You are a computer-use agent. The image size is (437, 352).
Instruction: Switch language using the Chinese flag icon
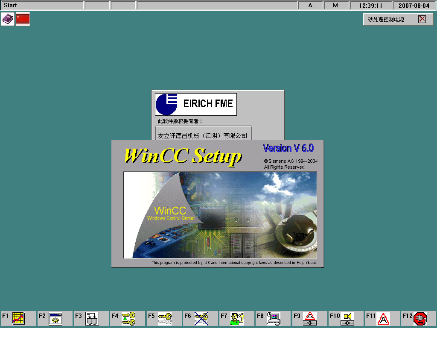pos(23,19)
